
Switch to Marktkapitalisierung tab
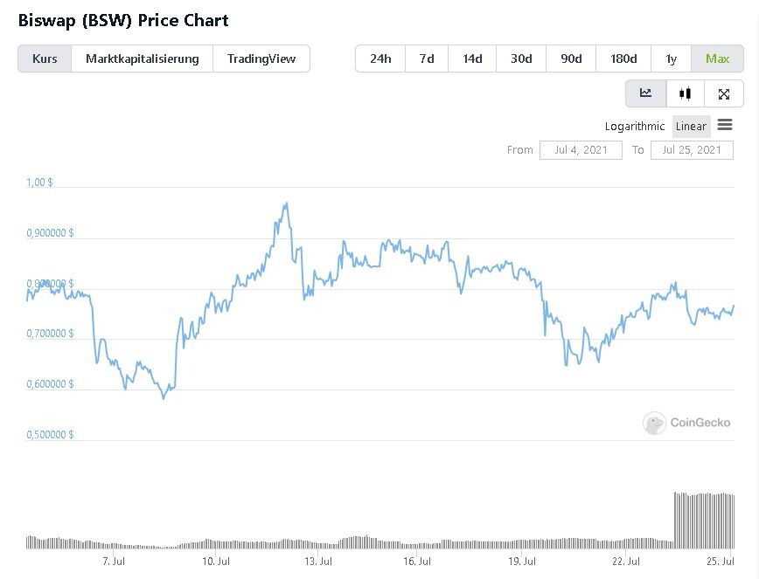click(143, 59)
